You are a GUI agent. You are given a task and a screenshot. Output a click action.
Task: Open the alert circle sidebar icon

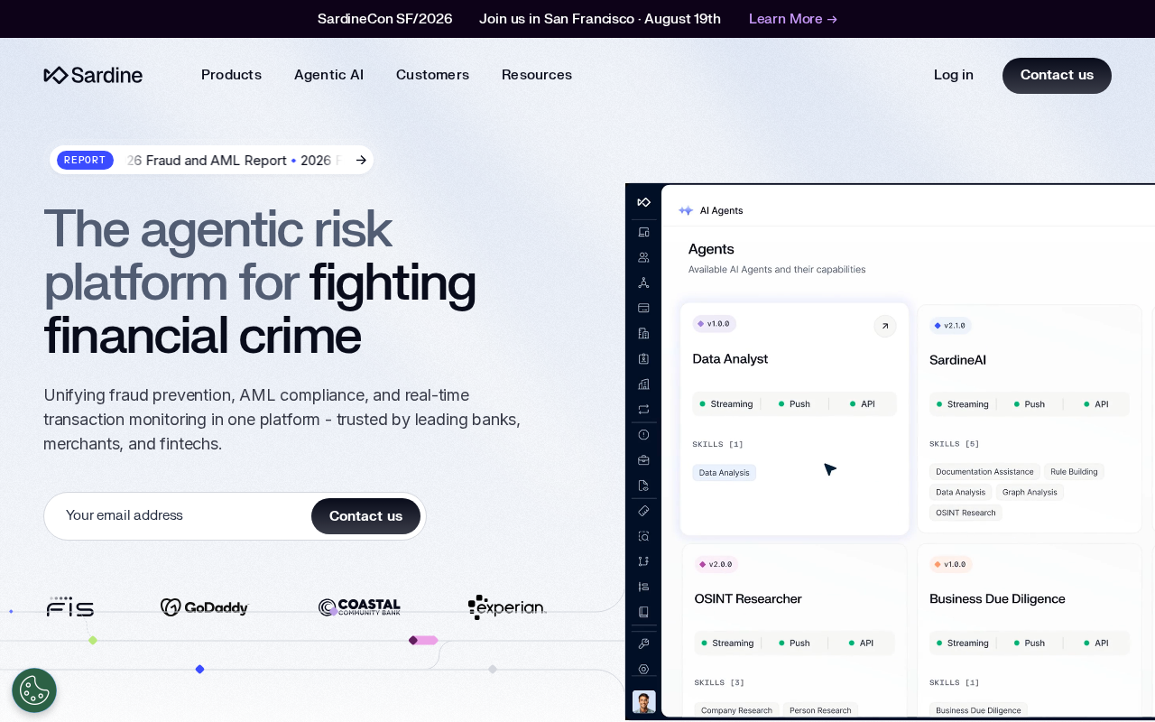(x=643, y=434)
